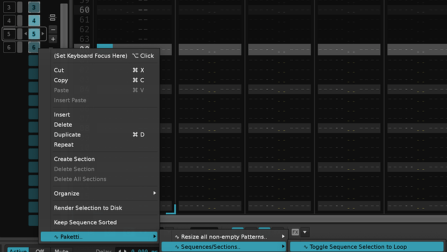Viewport: 447px width, 252px height.
Task: Select highlighted pattern slot 3
Action: click(34, 7)
